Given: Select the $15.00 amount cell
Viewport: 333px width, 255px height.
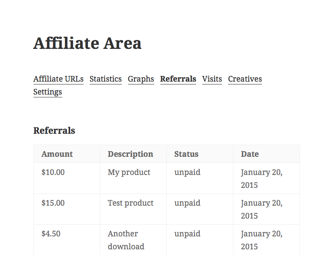Looking at the screenshot, I should (x=67, y=209).
